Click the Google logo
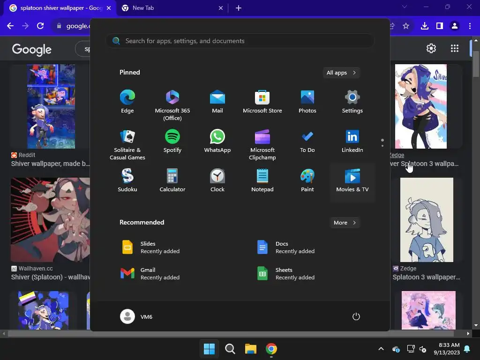480x360 pixels. 32,50
